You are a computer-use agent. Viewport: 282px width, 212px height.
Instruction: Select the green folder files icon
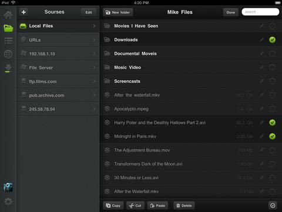pos(8,28)
